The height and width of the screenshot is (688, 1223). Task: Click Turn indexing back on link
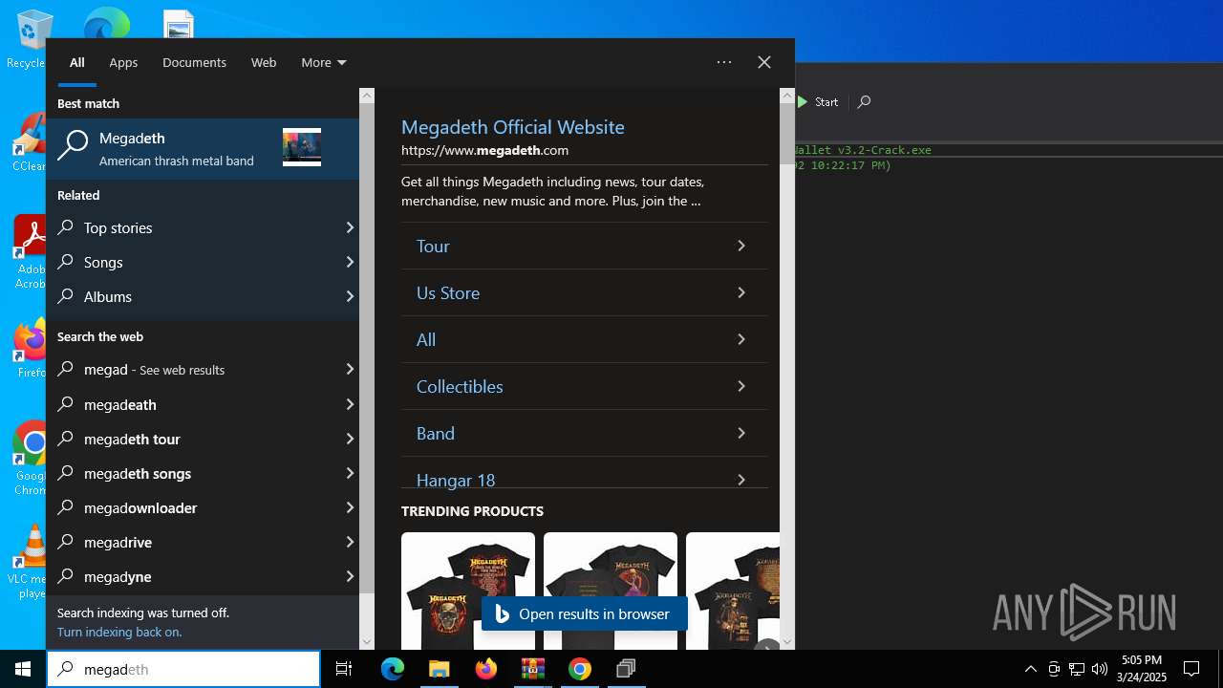119,632
